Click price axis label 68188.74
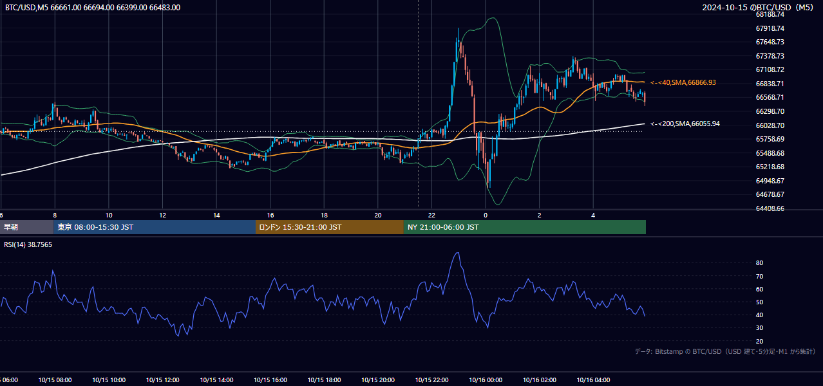The width and height of the screenshot is (823, 386). point(770,14)
